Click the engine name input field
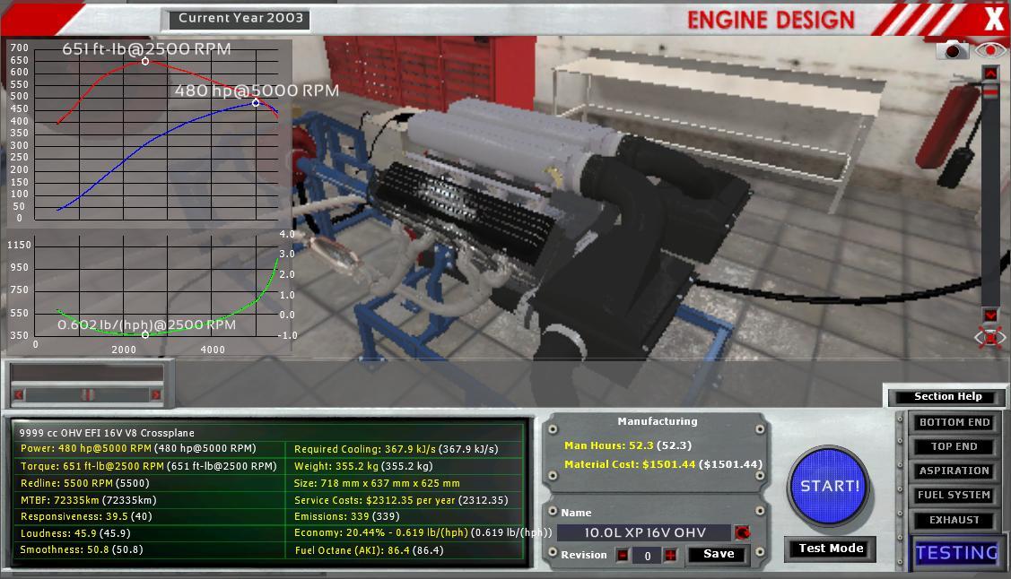The width and height of the screenshot is (1011, 579). click(644, 532)
